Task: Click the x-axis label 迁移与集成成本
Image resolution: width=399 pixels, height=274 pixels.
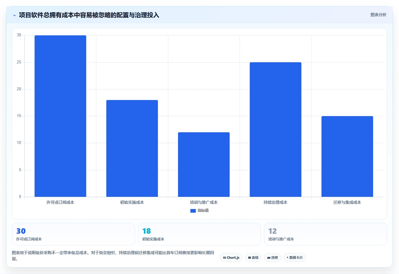Action: click(x=347, y=202)
